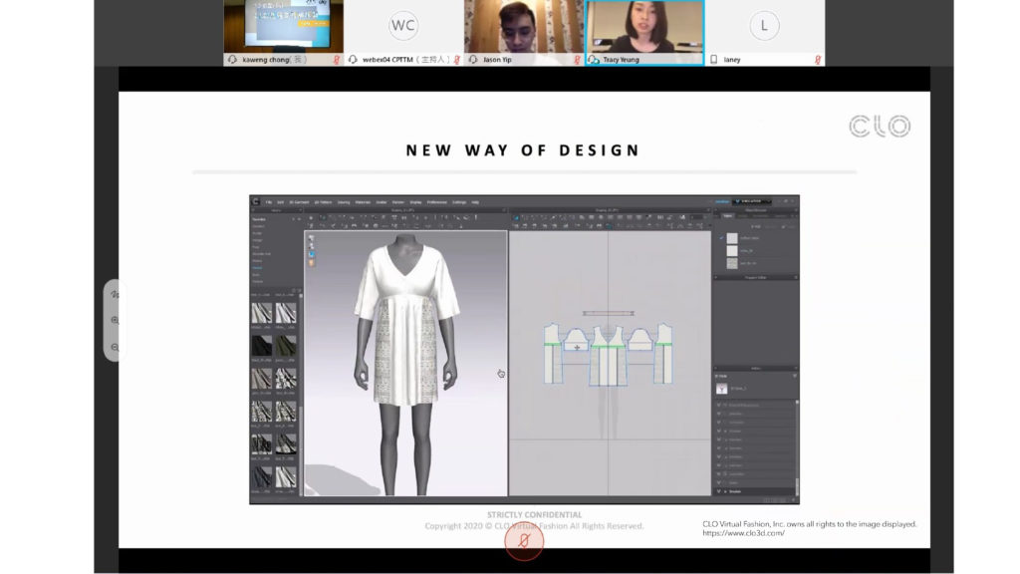Open the File menu in CLO's menu bar
Image resolution: width=1020 pixels, height=574 pixels.
click(269, 202)
